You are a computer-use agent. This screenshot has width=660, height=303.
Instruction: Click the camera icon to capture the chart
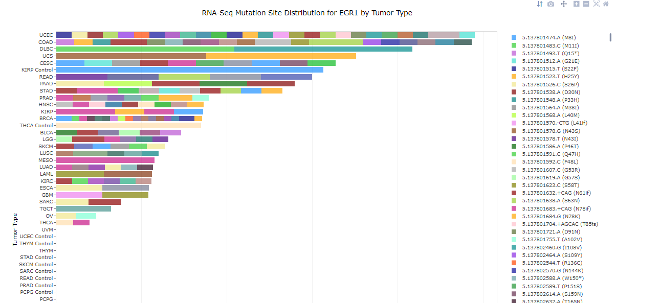(x=551, y=4)
